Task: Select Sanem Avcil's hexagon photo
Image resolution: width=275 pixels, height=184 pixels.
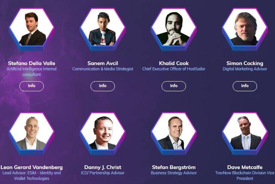Action: (103, 29)
